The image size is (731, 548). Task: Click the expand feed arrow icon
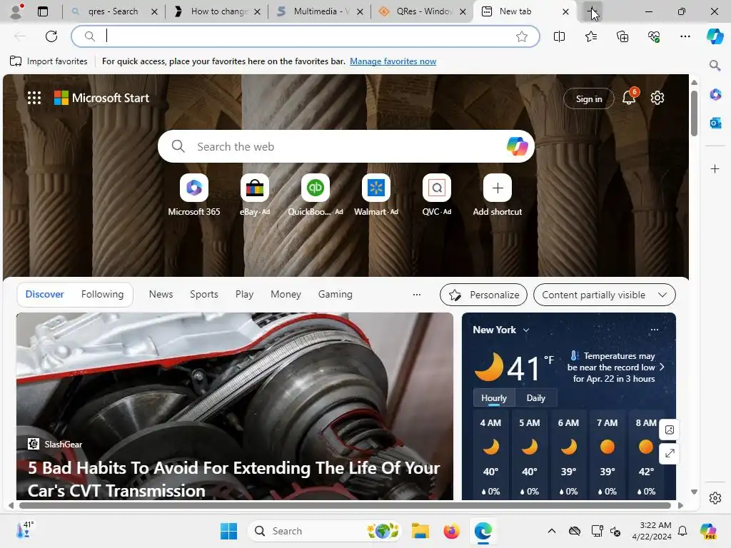670,453
